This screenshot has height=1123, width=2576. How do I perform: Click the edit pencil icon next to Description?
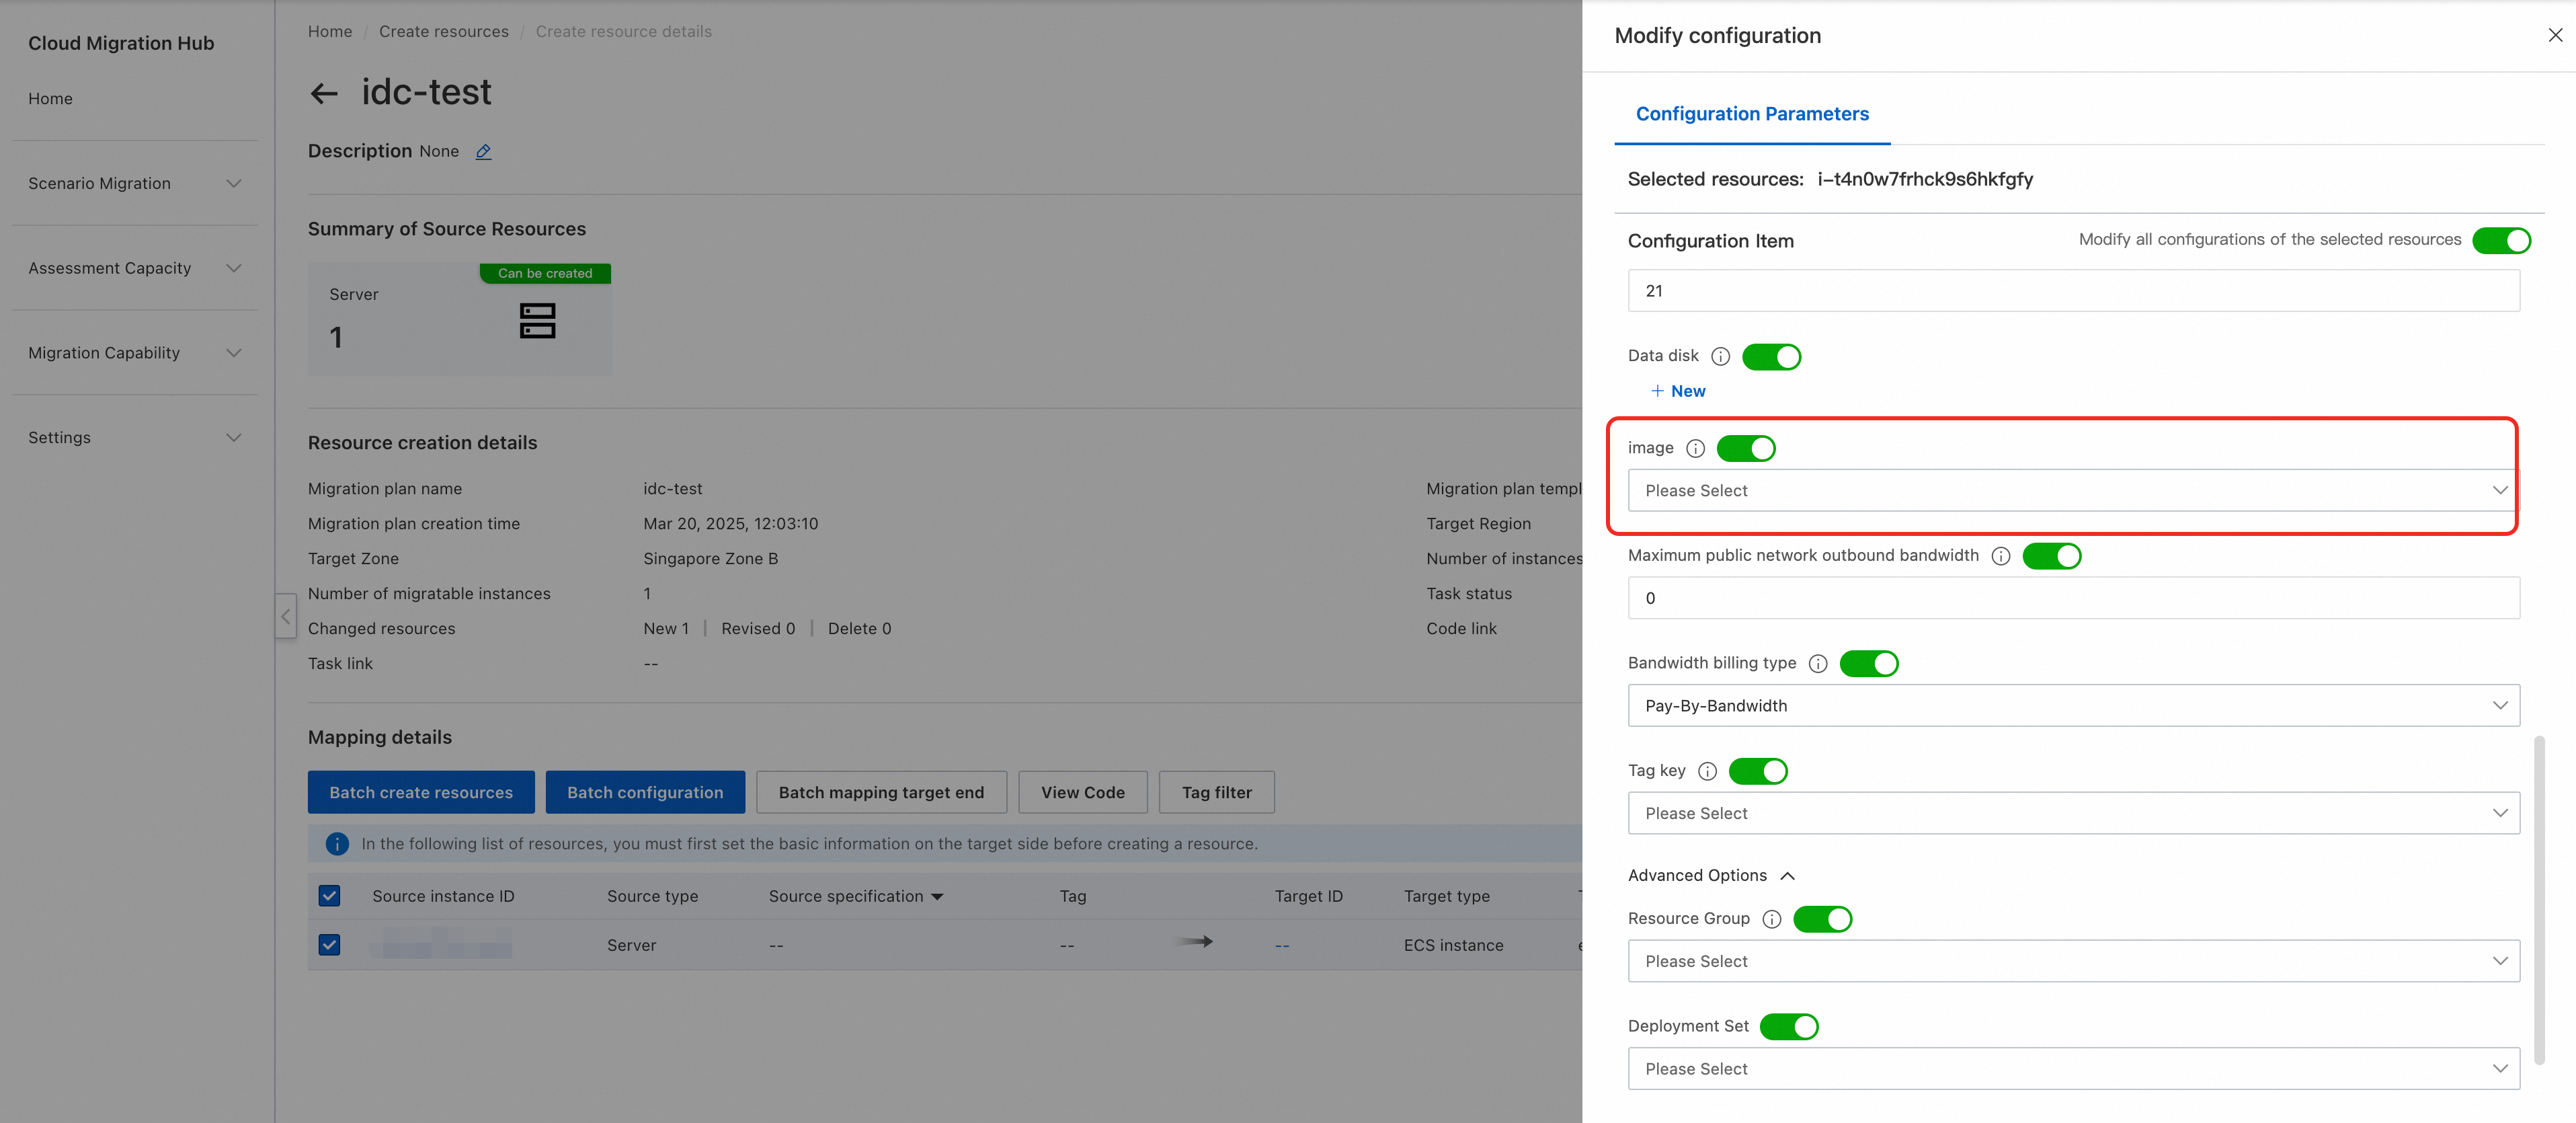[x=483, y=152]
